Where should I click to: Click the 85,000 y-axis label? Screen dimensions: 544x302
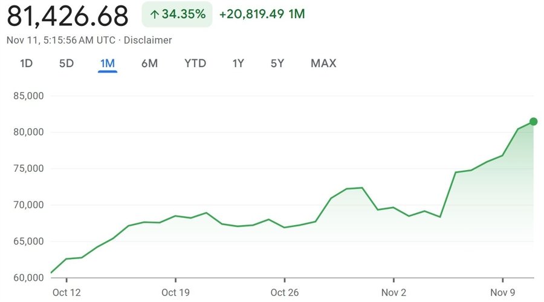tap(28, 96)
